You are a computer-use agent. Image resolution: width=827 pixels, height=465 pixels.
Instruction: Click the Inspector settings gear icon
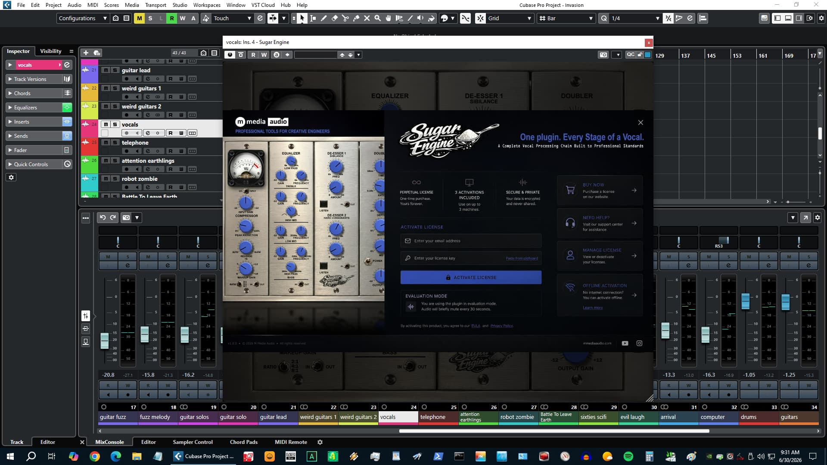point(11,177)
